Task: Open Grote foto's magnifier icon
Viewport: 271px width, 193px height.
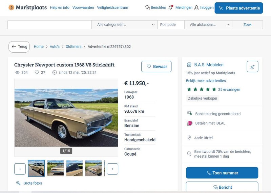Action: [18, 183]
